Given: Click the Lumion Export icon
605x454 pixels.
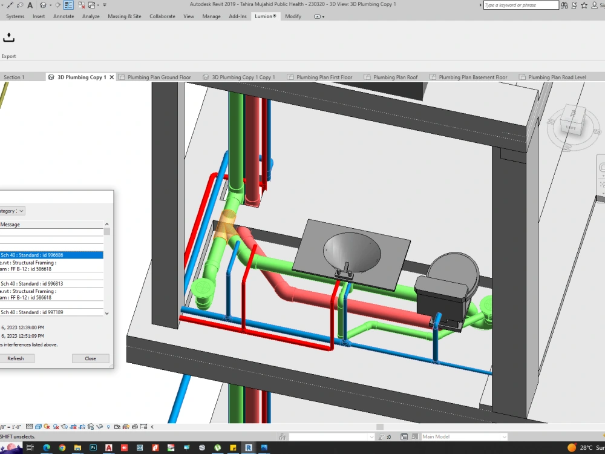Looking at the screenshot, I should tap(8, 38).
